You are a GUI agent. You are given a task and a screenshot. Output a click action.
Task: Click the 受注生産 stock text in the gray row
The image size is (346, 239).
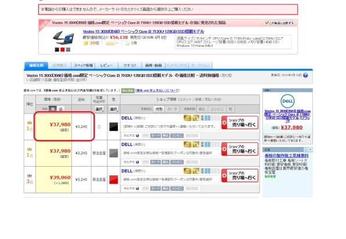(x=99, y=153)
